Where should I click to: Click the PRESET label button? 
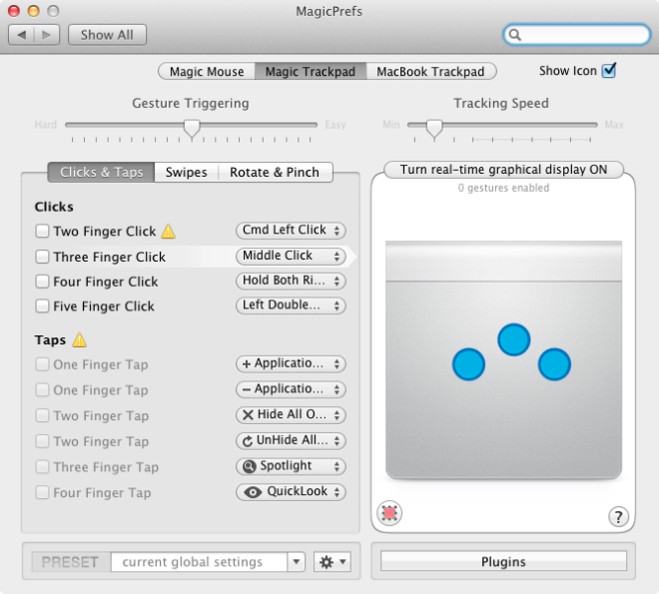point(71,562)
